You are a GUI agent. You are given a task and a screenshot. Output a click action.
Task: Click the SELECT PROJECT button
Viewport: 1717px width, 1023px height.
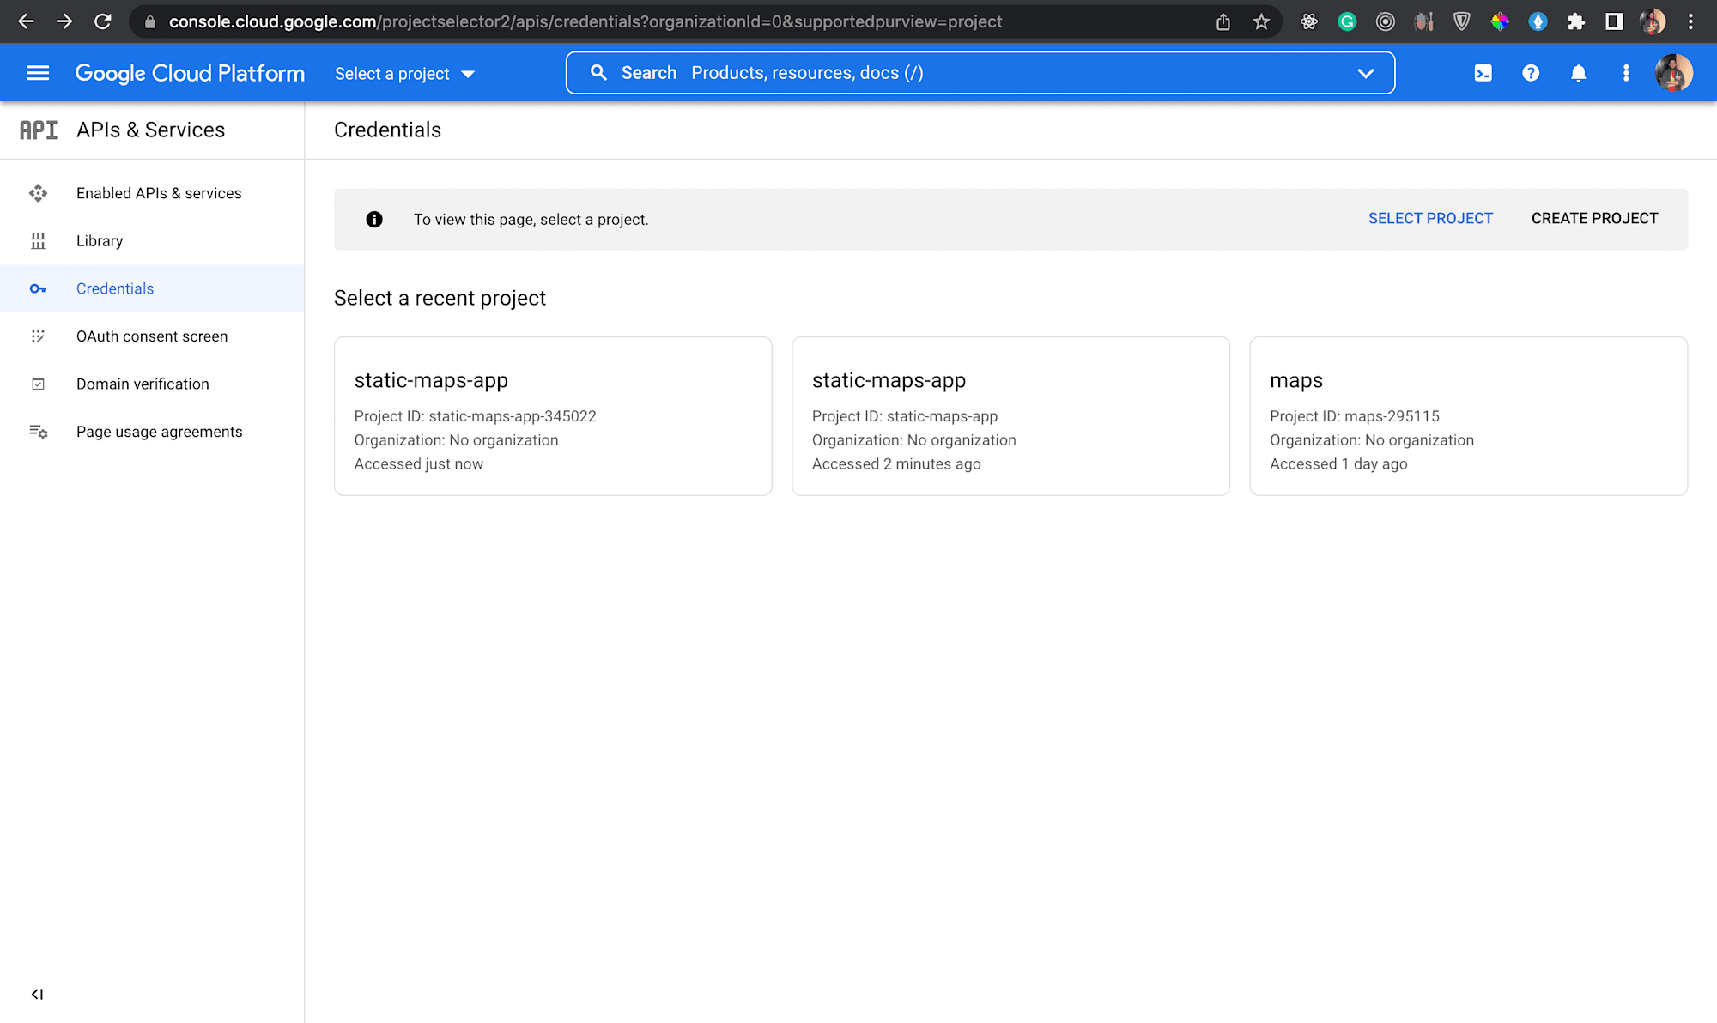coord(1430,219)
